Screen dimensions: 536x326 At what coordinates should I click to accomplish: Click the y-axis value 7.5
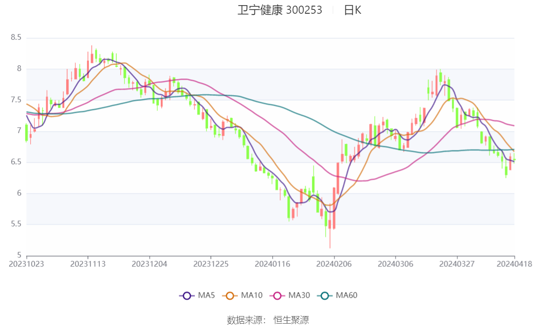[16, 100]
